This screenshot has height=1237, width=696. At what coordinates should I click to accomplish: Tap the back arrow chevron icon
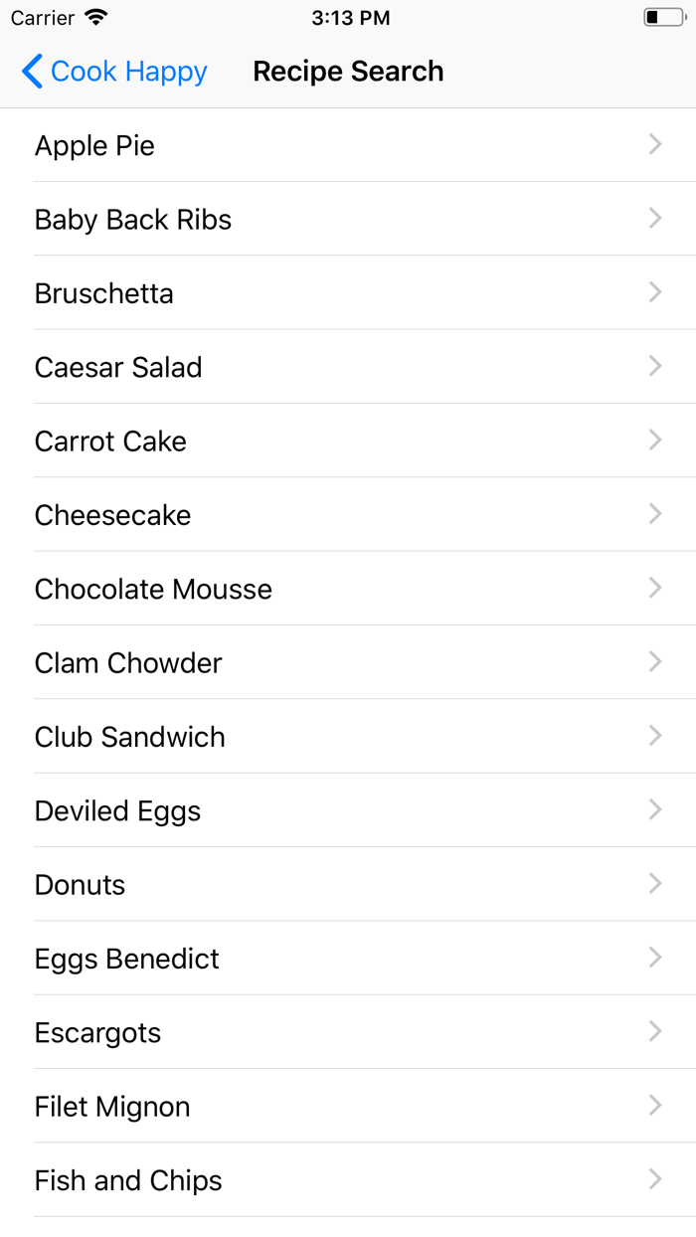32,72
